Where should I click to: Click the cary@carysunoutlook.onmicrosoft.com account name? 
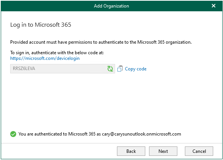click(x=141, y=134)
